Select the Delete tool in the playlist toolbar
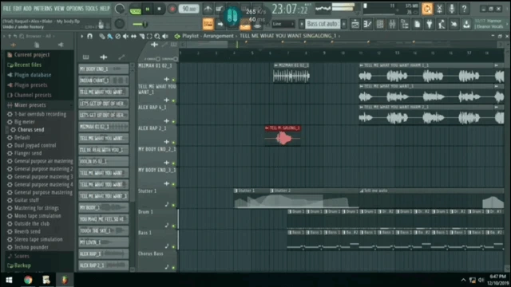This screenshot has width=511, height=287. [118, 36]
